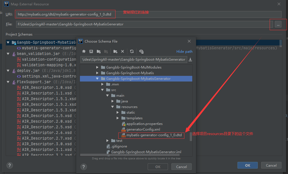Go to home directory in Choose Schema File

pyautogui.click(x=84, y=51)
